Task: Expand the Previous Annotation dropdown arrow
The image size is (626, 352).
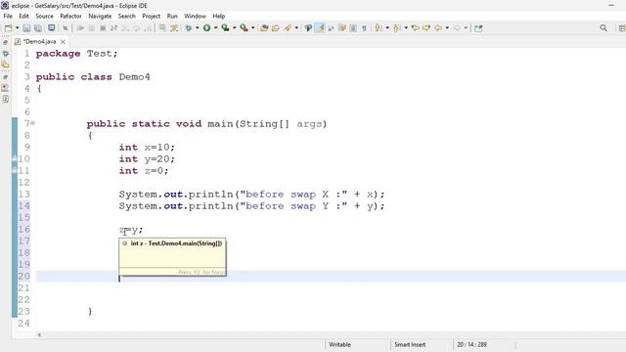Action: [406, 28]
